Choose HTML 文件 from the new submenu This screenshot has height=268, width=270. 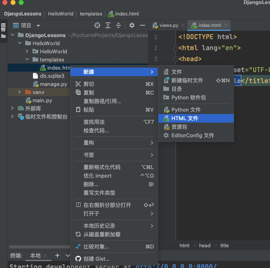pyautogui.click(x=184, y=119)
